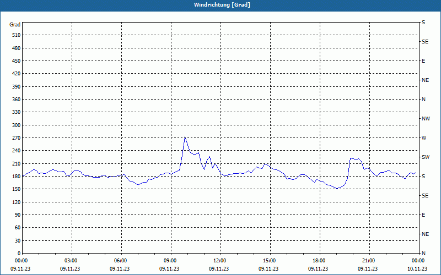Click the N compass label on the 360 gridline
The image size is (441, 275).
[423, 100]
